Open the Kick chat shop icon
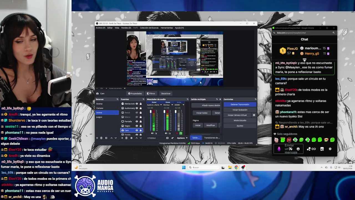355x200 pixels. [322, 149]
